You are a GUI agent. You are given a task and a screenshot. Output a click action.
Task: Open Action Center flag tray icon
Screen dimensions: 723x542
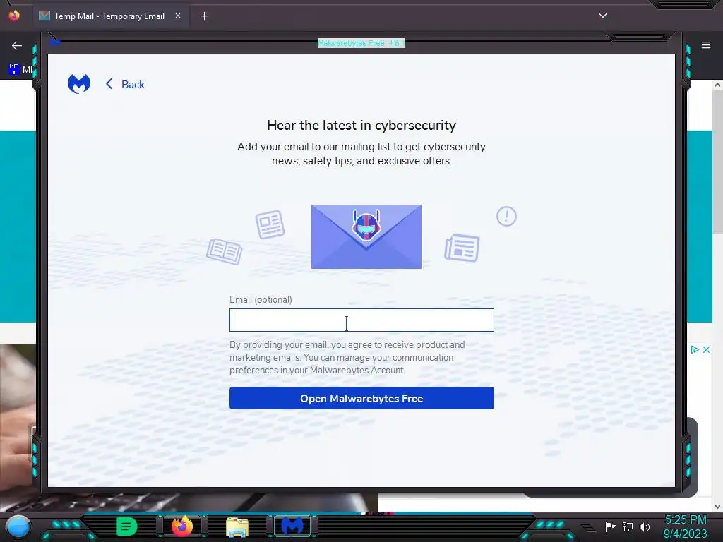coord(610,526)
